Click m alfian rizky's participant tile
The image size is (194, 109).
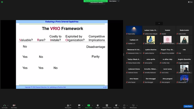[167, 59]
